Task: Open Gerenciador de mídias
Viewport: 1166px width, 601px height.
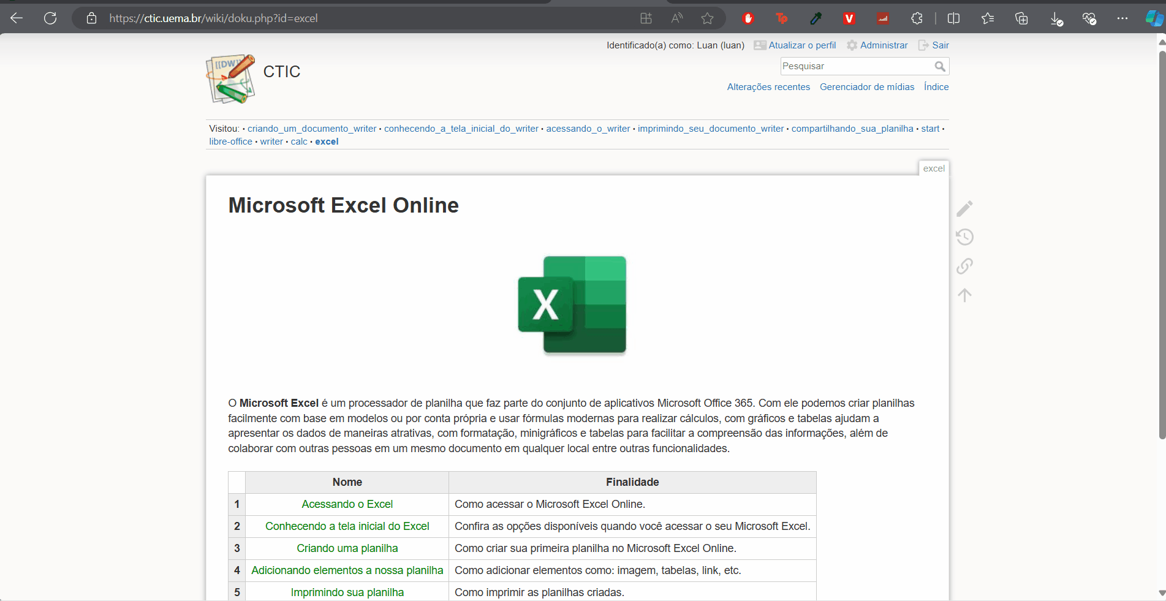Action: 867,87
